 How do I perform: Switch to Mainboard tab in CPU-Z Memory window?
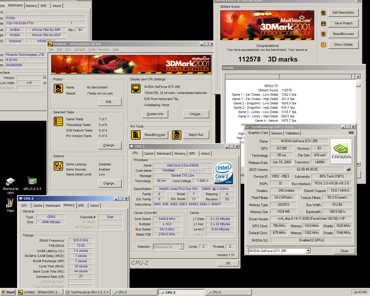[x=53, y=206]
